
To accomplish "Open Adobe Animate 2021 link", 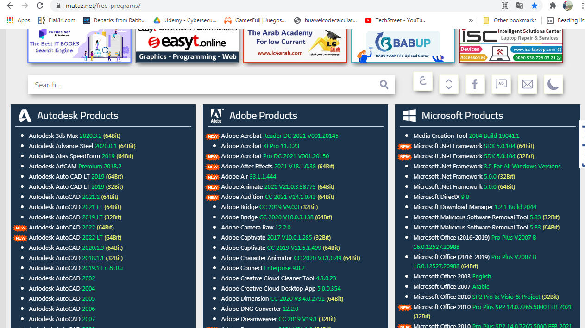I will pyautogui.click(x=277, y=186).
